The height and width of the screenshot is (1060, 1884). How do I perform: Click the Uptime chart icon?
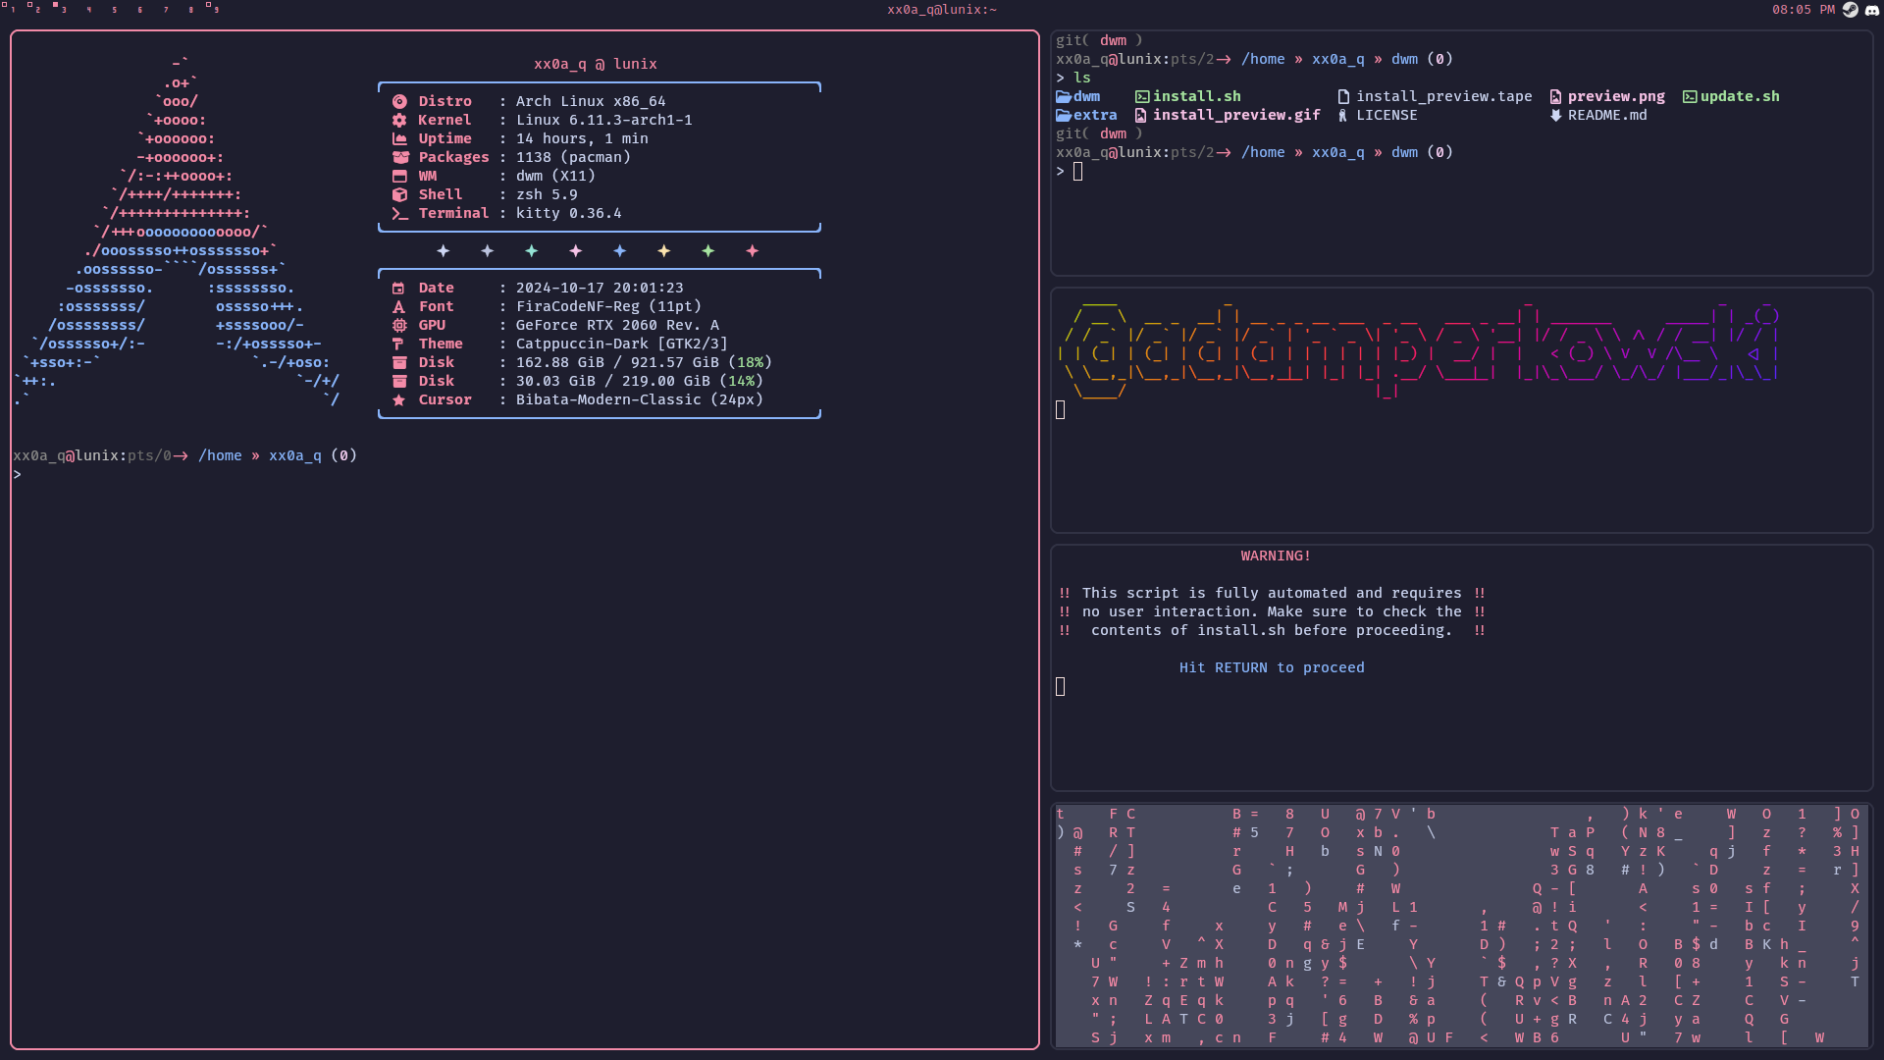[x=399, y=138]
